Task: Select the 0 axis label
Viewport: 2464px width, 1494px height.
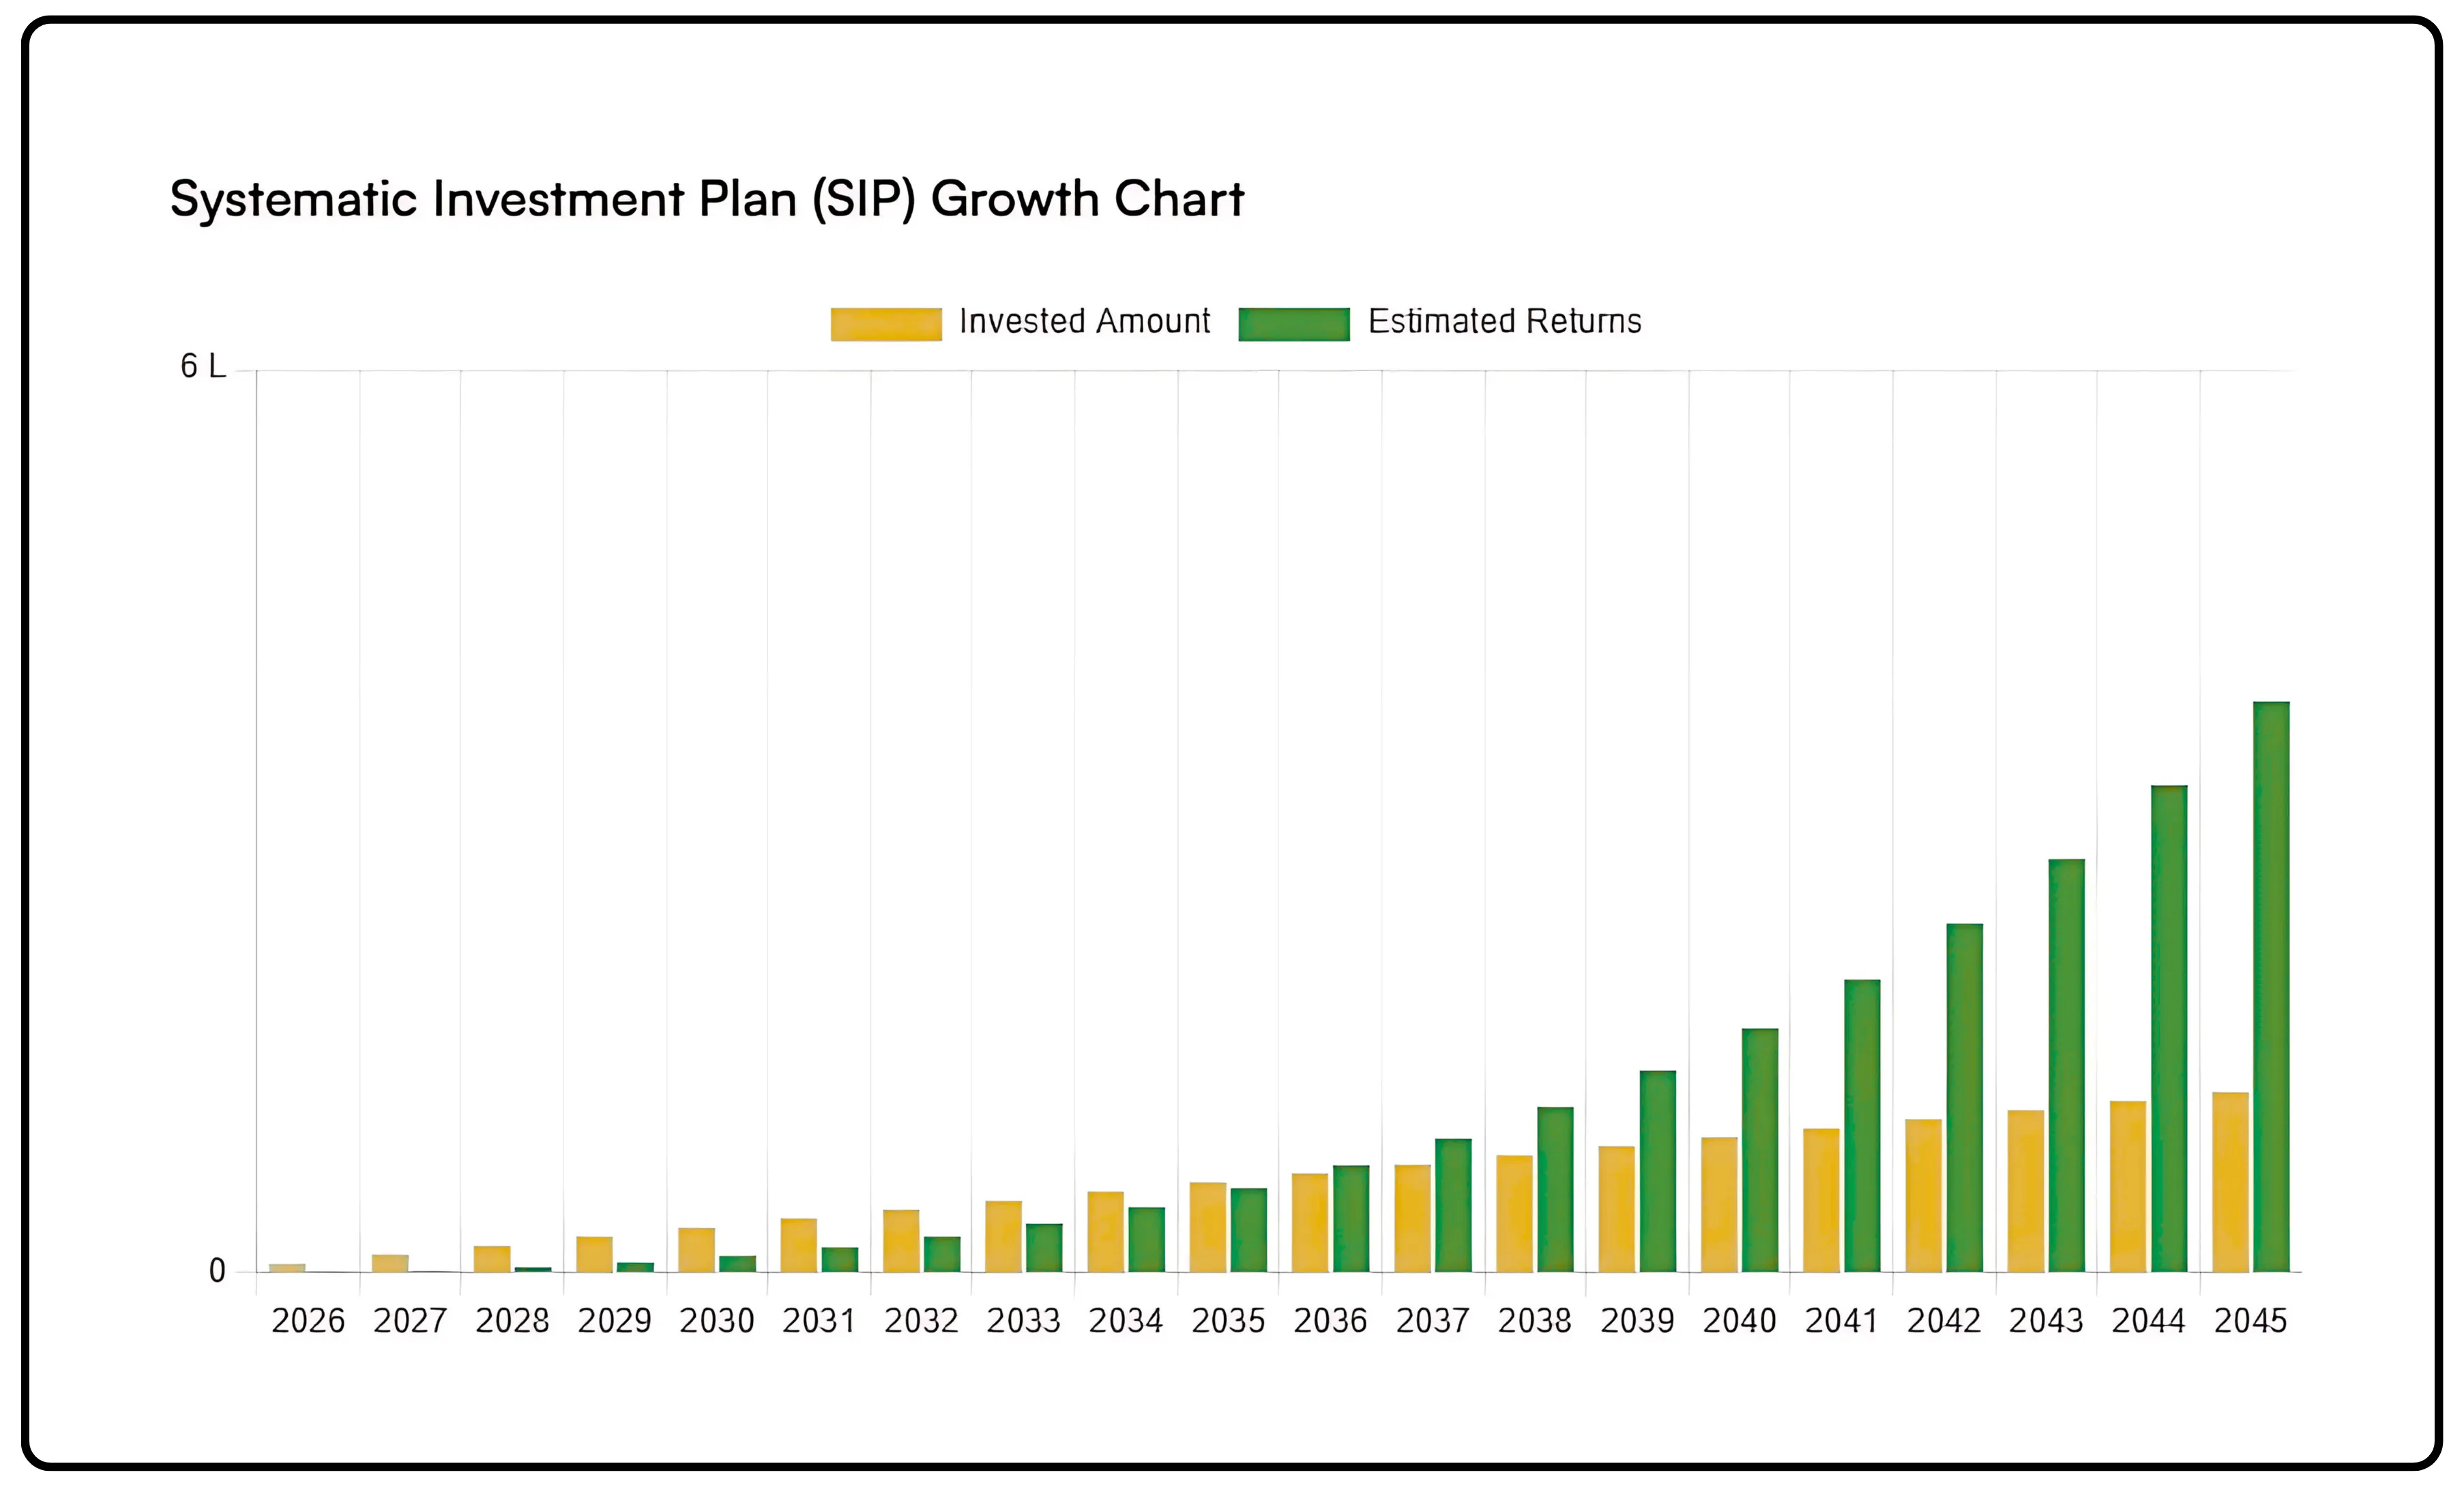Action: 217,1271
